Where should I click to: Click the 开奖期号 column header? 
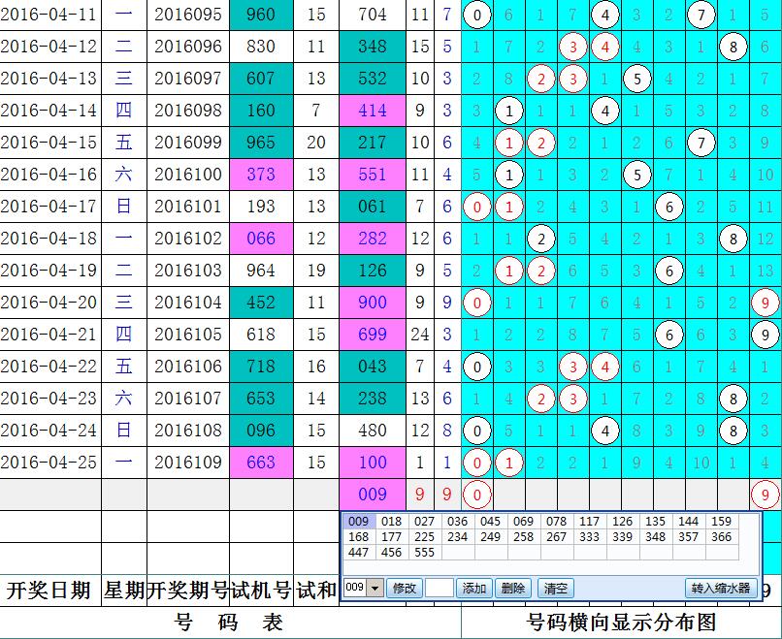pos(188,590)
